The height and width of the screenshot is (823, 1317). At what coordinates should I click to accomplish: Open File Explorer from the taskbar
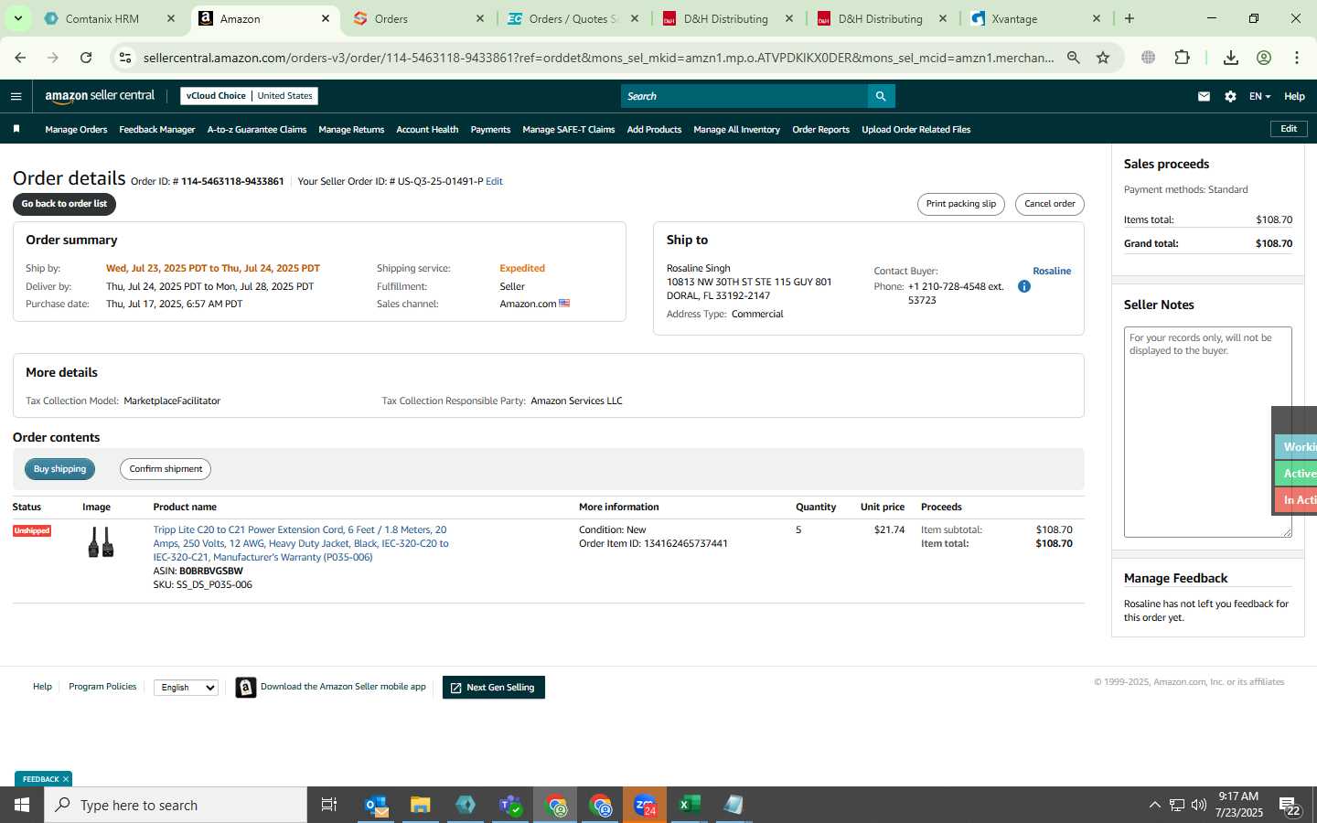pyautogui.click(x=421, y=805)
